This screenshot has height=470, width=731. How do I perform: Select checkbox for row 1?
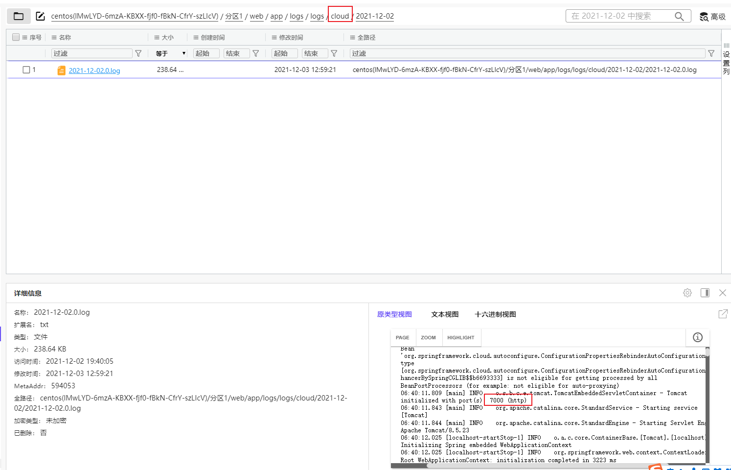[x=26, y=70]
